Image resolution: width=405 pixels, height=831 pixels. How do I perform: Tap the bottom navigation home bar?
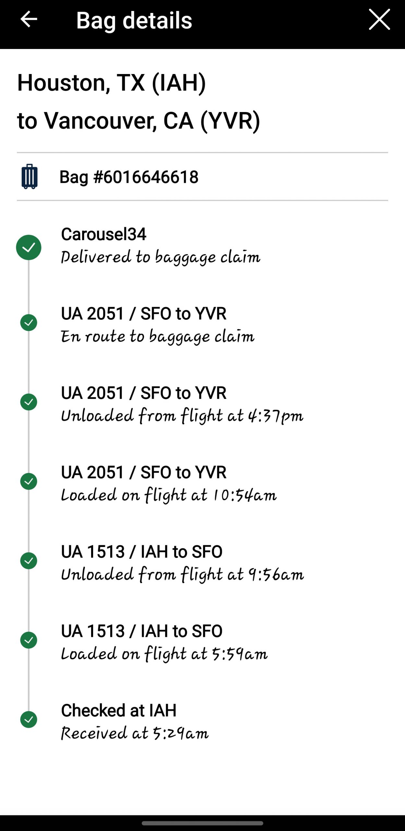pyautogui.click(x=202, y=823)
